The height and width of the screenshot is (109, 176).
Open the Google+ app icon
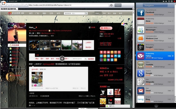141,47
